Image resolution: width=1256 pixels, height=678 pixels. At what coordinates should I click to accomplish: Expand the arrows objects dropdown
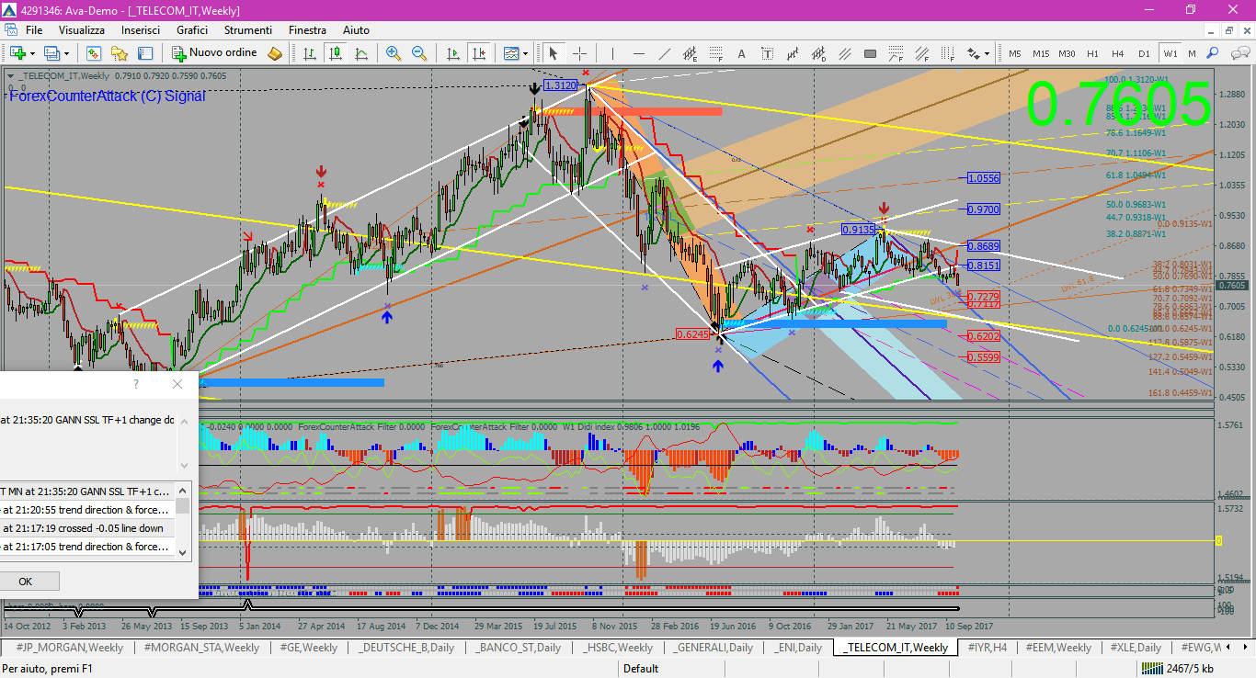coord(987,53)
